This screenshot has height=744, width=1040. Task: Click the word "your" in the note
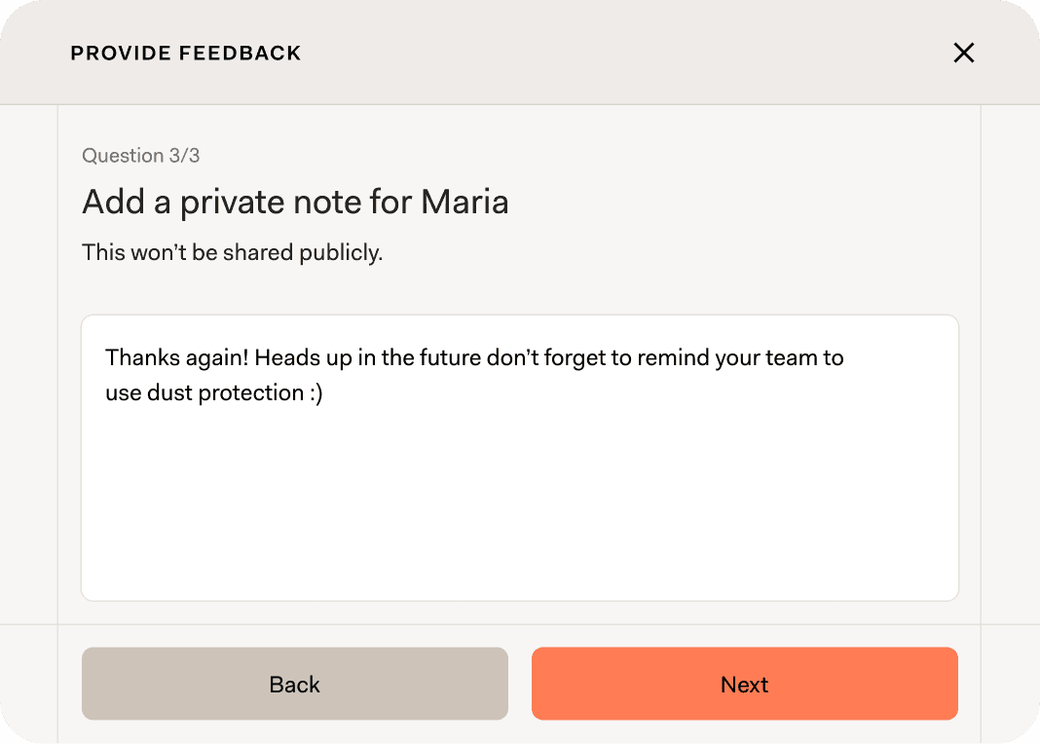click(738, 357)
